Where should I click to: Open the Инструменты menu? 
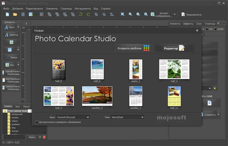pos(83,9)
